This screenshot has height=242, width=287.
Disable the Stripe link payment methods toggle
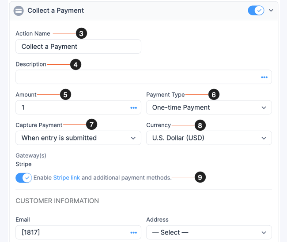pyautogui.click(x=23, y=178)
